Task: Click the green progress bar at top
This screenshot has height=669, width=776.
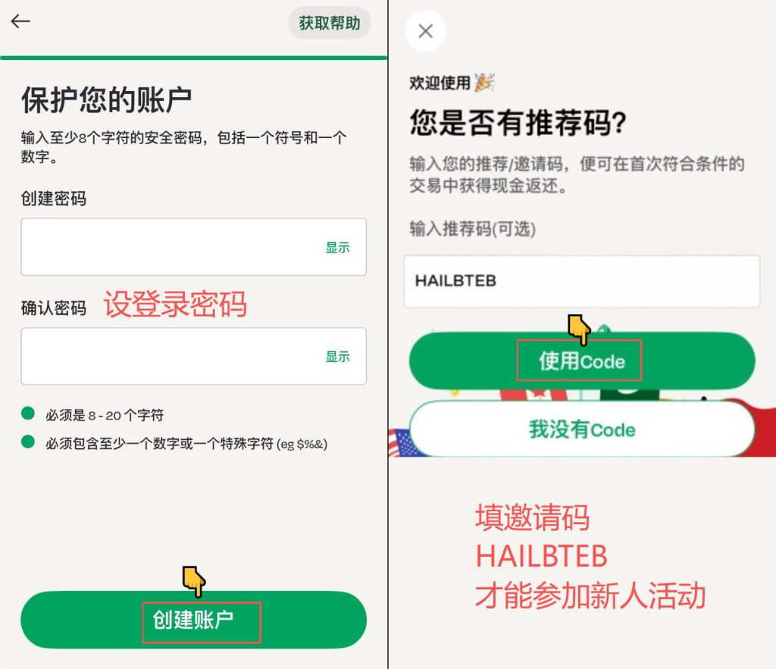Action: pos(193,58)
